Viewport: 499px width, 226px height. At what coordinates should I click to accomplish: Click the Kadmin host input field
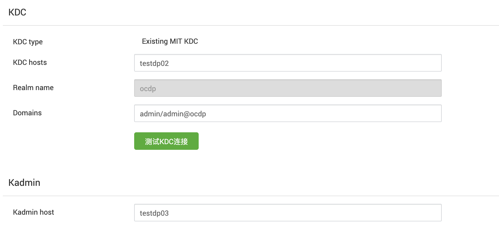click(288, 213)
